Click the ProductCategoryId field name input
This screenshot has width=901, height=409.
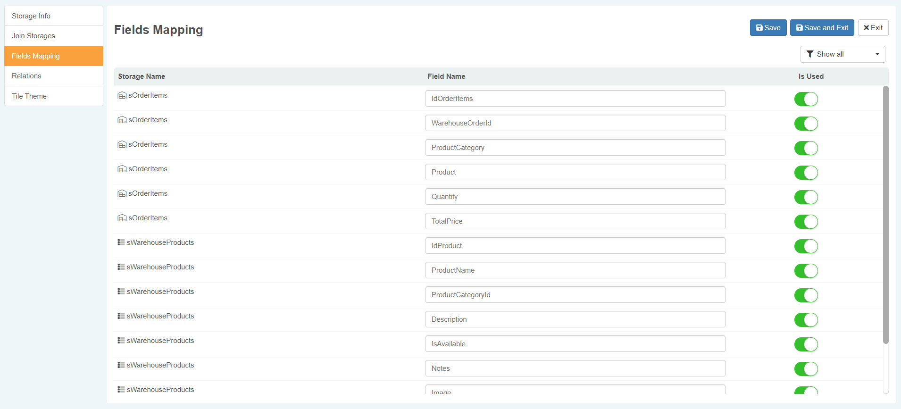click(x=575, y=295)
